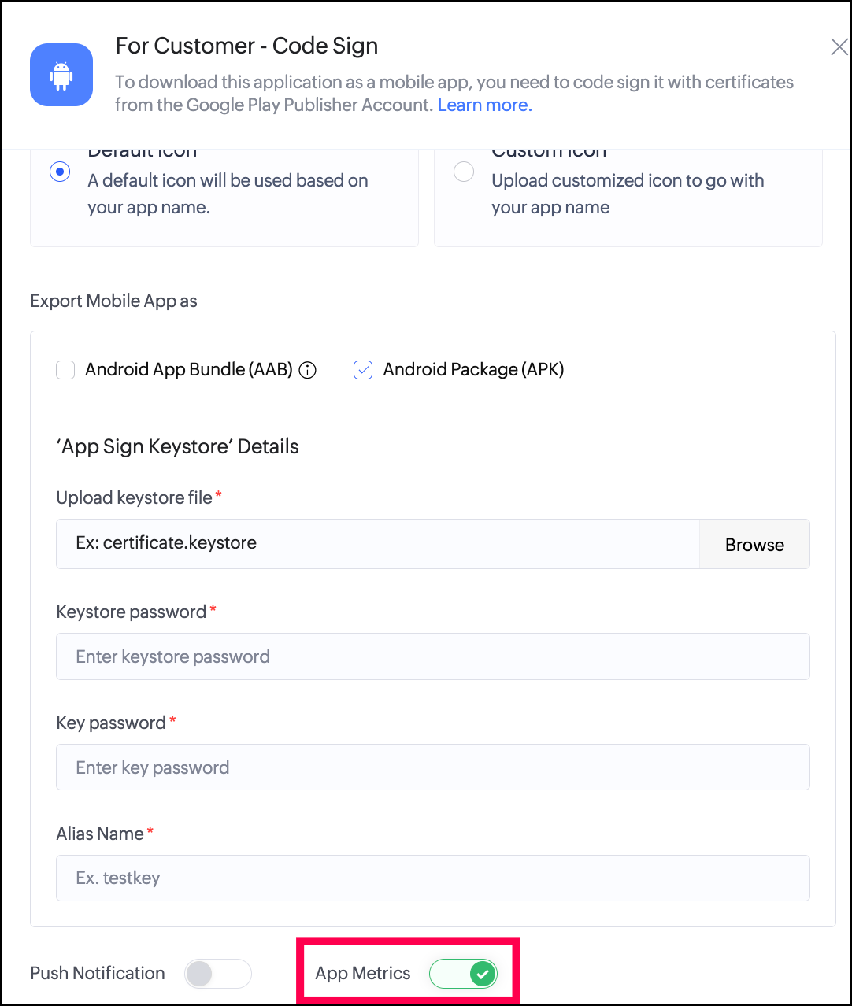Select the Alias Name input field
852x1006 pixels.
point(432,878)
